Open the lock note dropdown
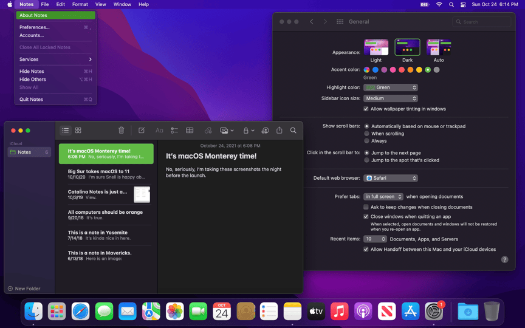This screenshot has height=328, width=525. (x=249, y=131)
